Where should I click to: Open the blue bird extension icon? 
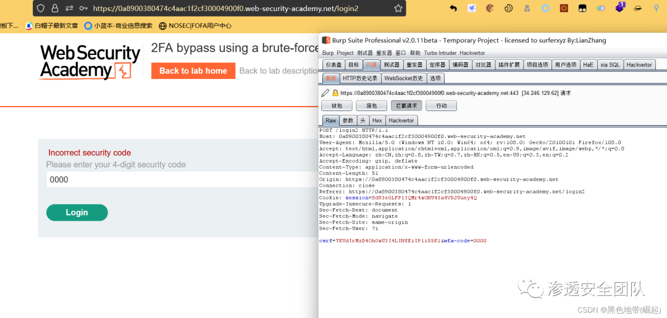coord(472,8)
